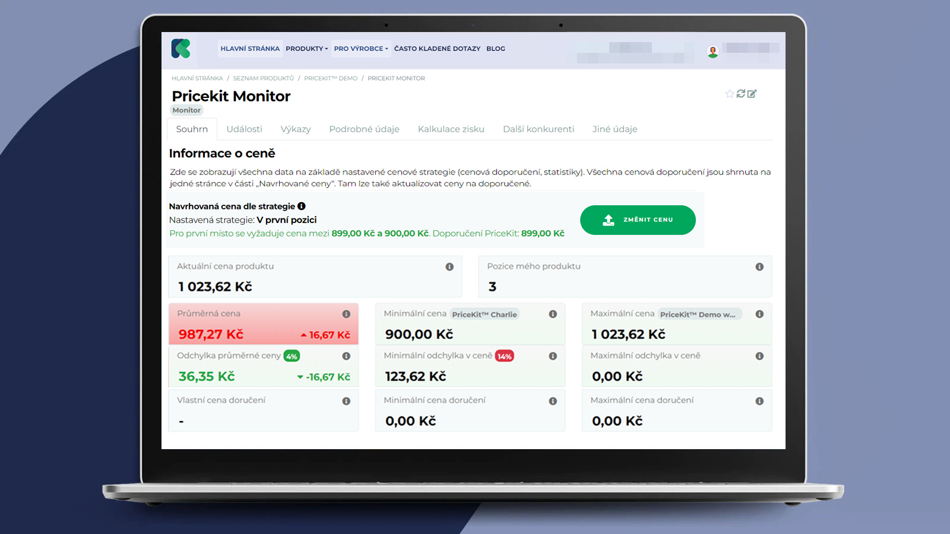Click the Informace o ceně heading

pos(222,154)
